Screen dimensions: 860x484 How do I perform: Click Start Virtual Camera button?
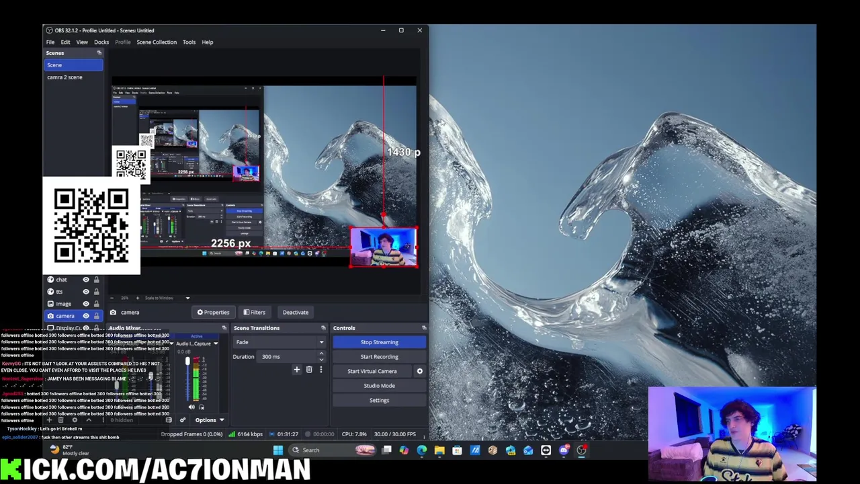[372, 371]
